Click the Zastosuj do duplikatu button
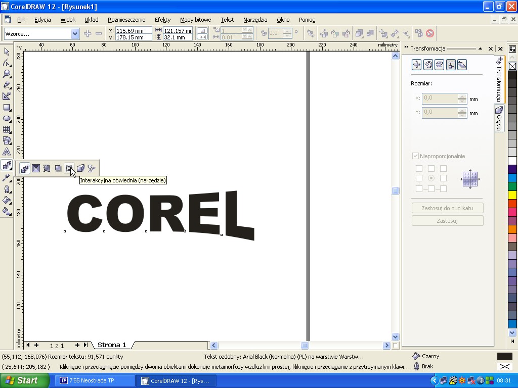Screen dimensions: 518x388 tap(447, 208)
